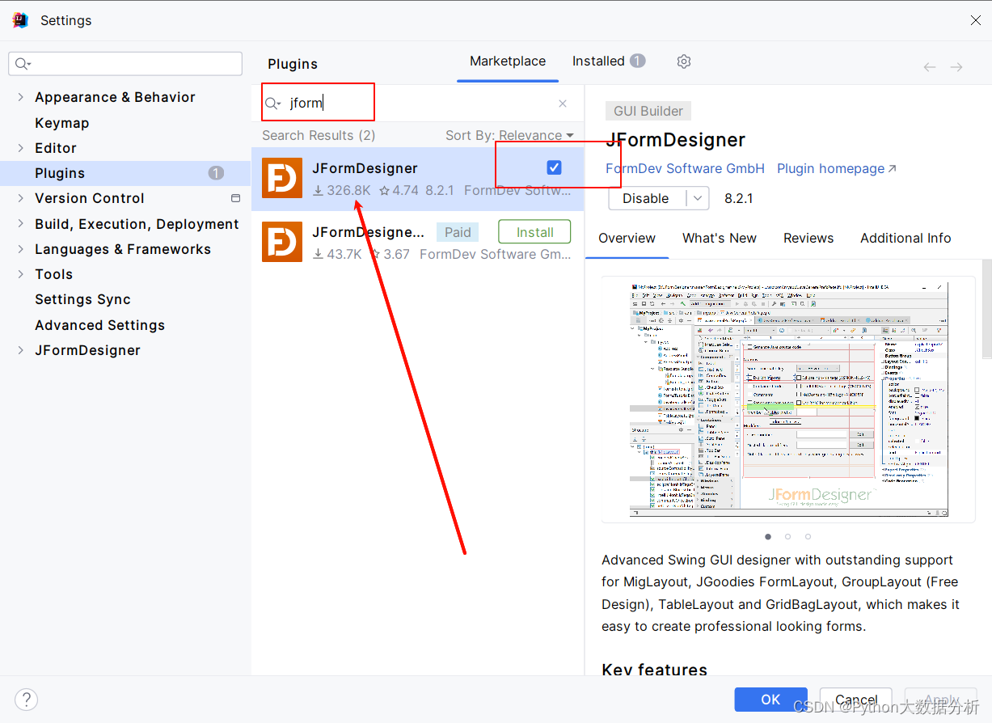Select Advanced Settings in settings tree
Screen dimensions: 992x723
point(99,325)
